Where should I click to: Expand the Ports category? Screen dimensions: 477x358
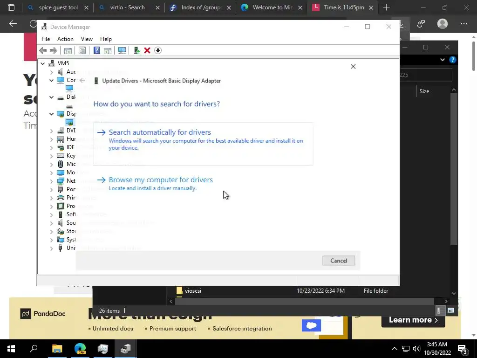(x=51, y=189)
